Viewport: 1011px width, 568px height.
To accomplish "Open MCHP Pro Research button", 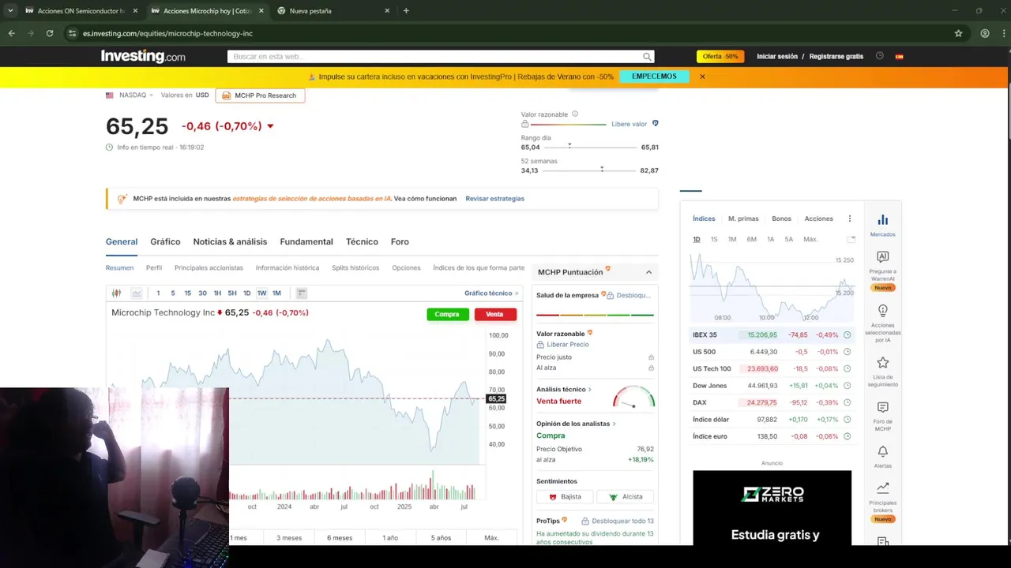I will (260, 95).
